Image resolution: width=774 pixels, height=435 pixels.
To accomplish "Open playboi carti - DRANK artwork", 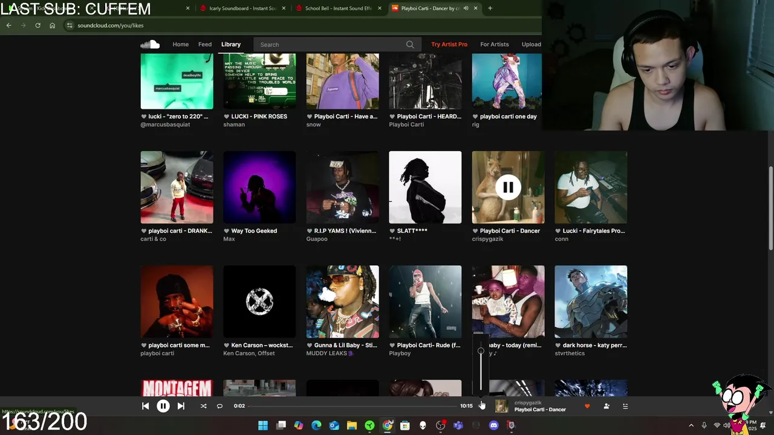I will click(x=177, y=187).
